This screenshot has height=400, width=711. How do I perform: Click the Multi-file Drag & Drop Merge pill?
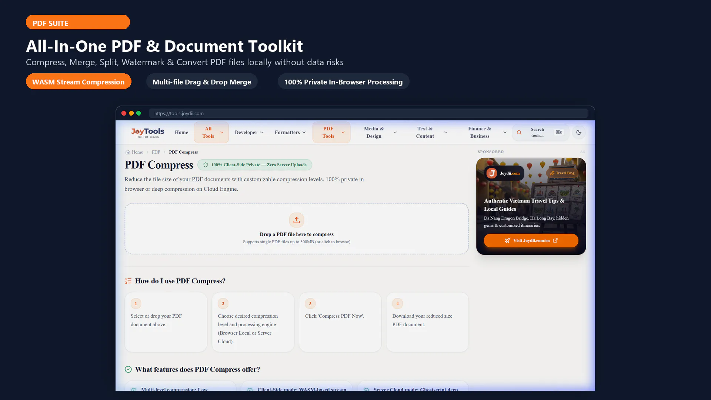(x=202, y=82)
